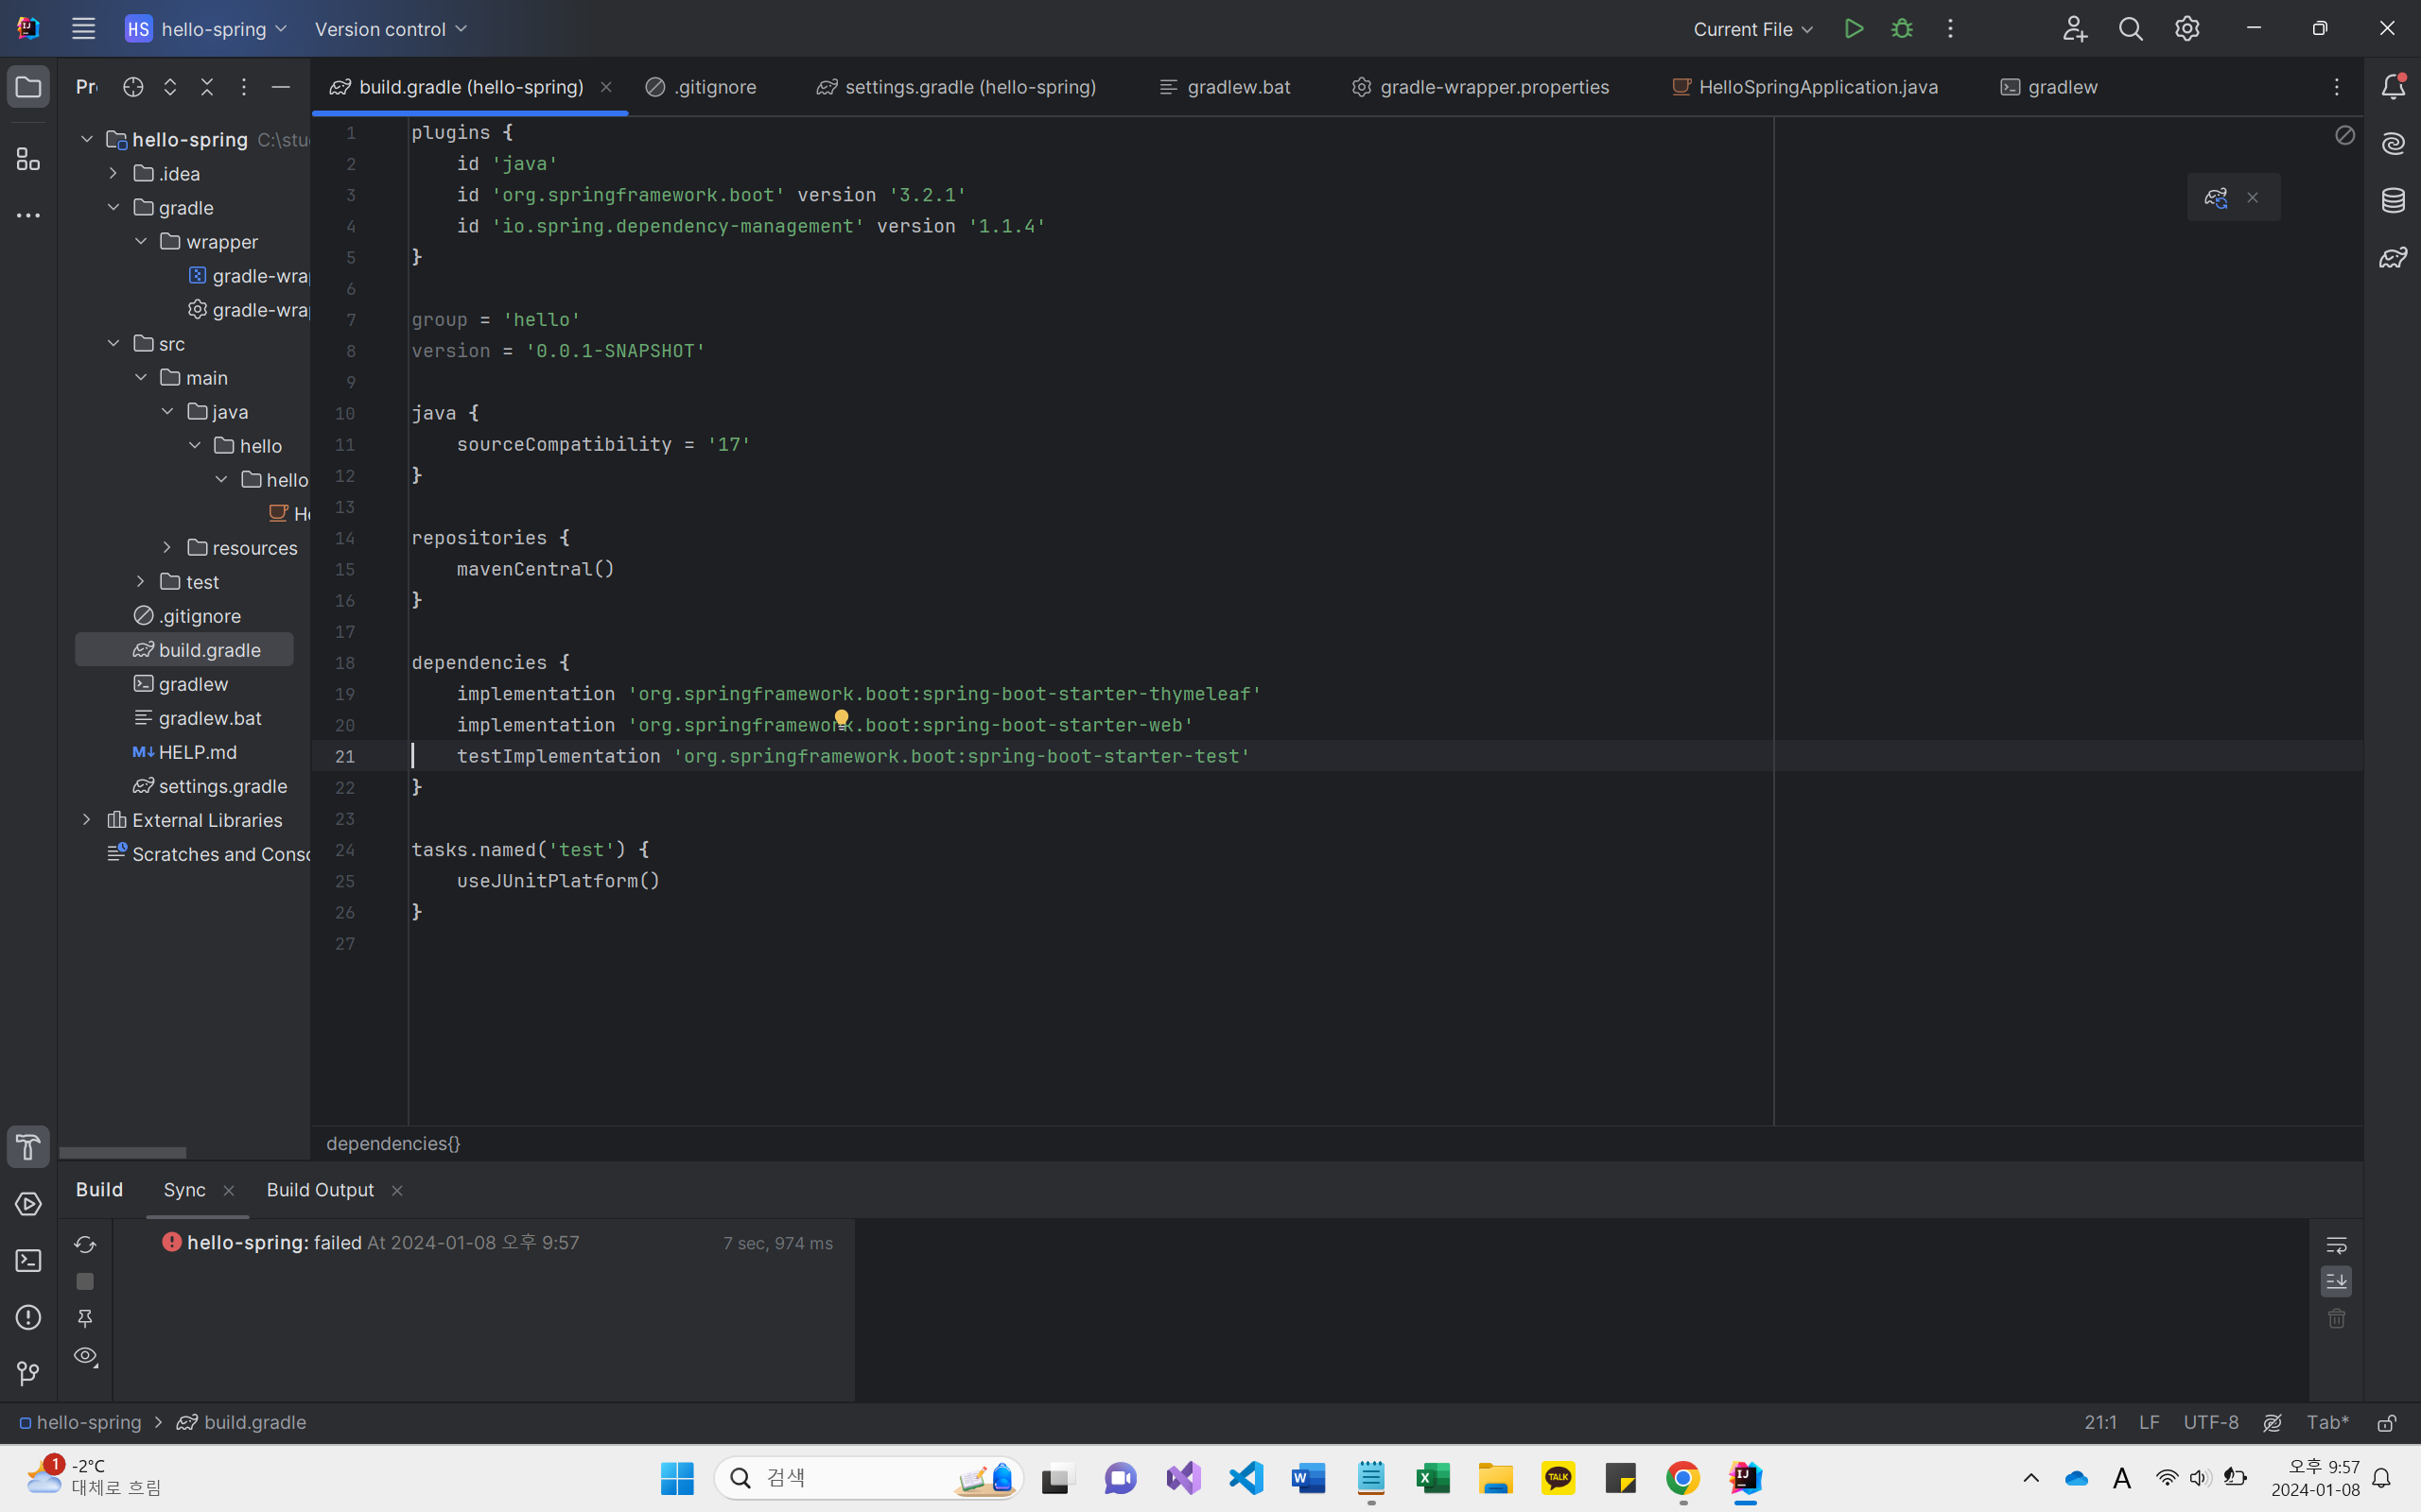Open the Project tool window icon
The height and width of the screenshot is (1512, 2421).
28,87
